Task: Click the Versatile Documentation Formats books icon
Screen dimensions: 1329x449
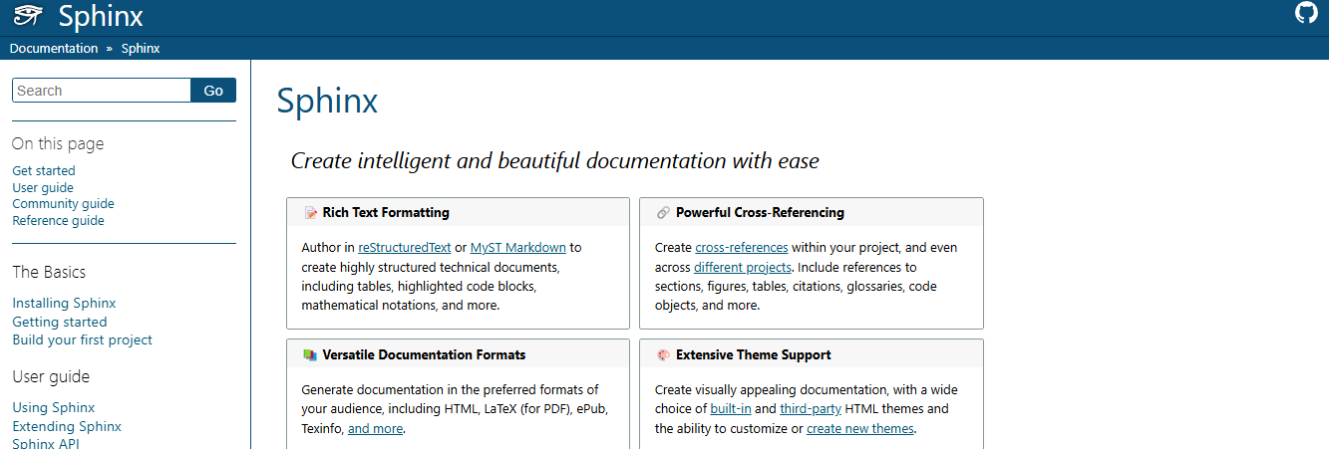Action: pos(310,355)
